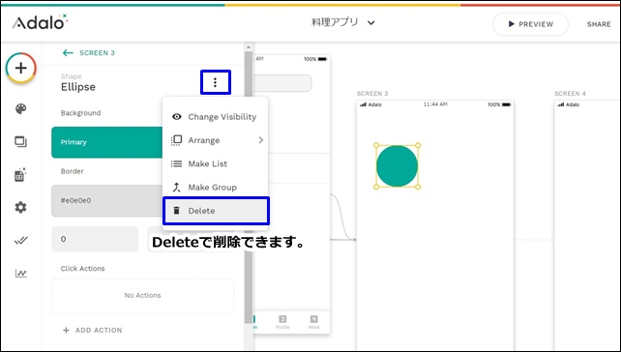Click the SCREEN 3 canvas label

point(372,94)
